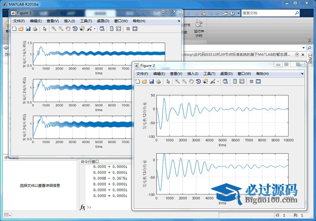Open brush color dropdown arrow in Figure 1
The height and width of the screenshot is (221, 316).
pyautogui.click(x=95, y=29)
